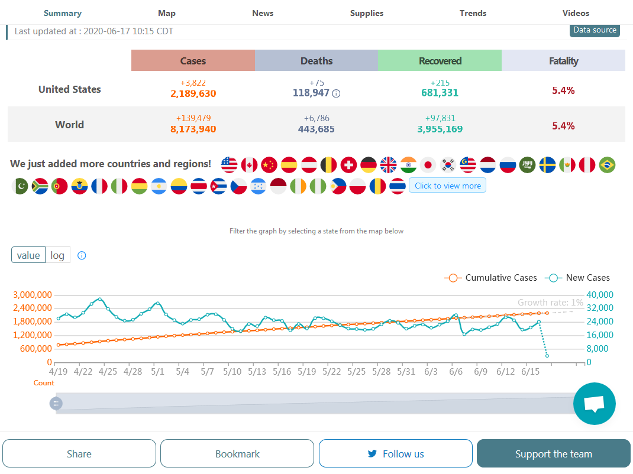Select the Canada flag icon
Image resolution: width=633 pixels, height=474 pixels.
coord(249,165)
